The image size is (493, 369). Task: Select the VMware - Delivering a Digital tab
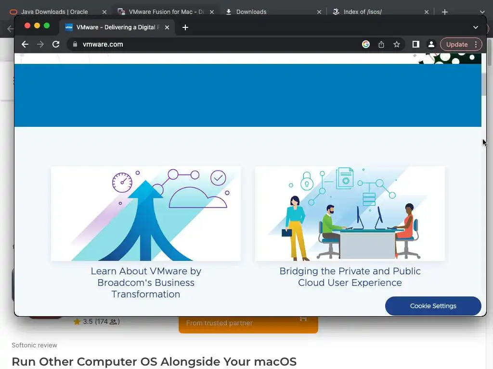click(x=117, y=27)
